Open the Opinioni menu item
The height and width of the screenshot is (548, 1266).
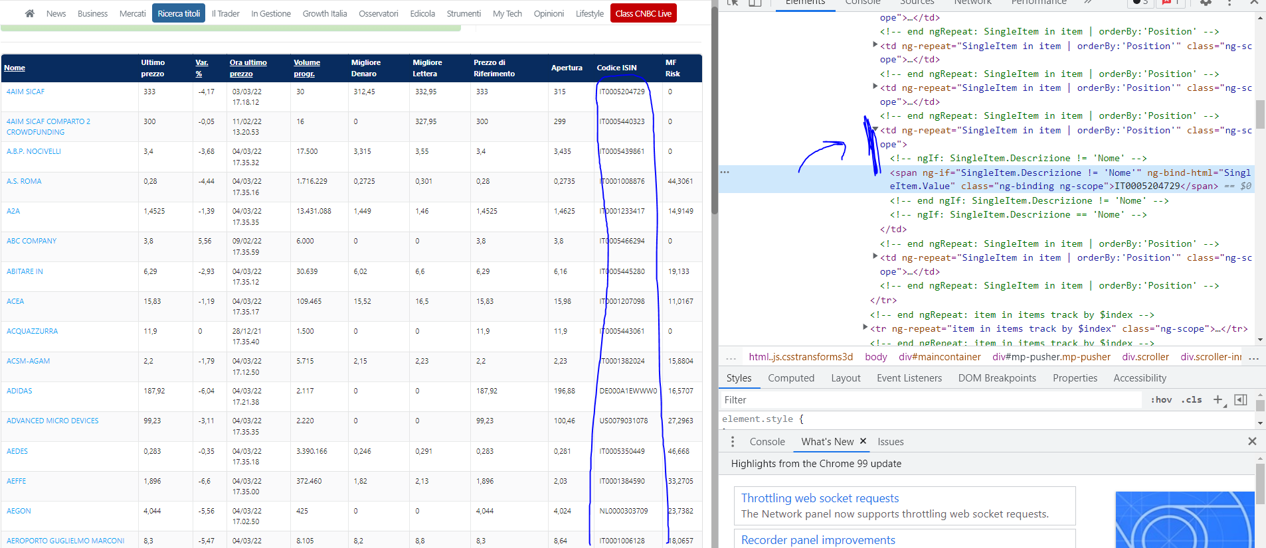click(549, 13)
